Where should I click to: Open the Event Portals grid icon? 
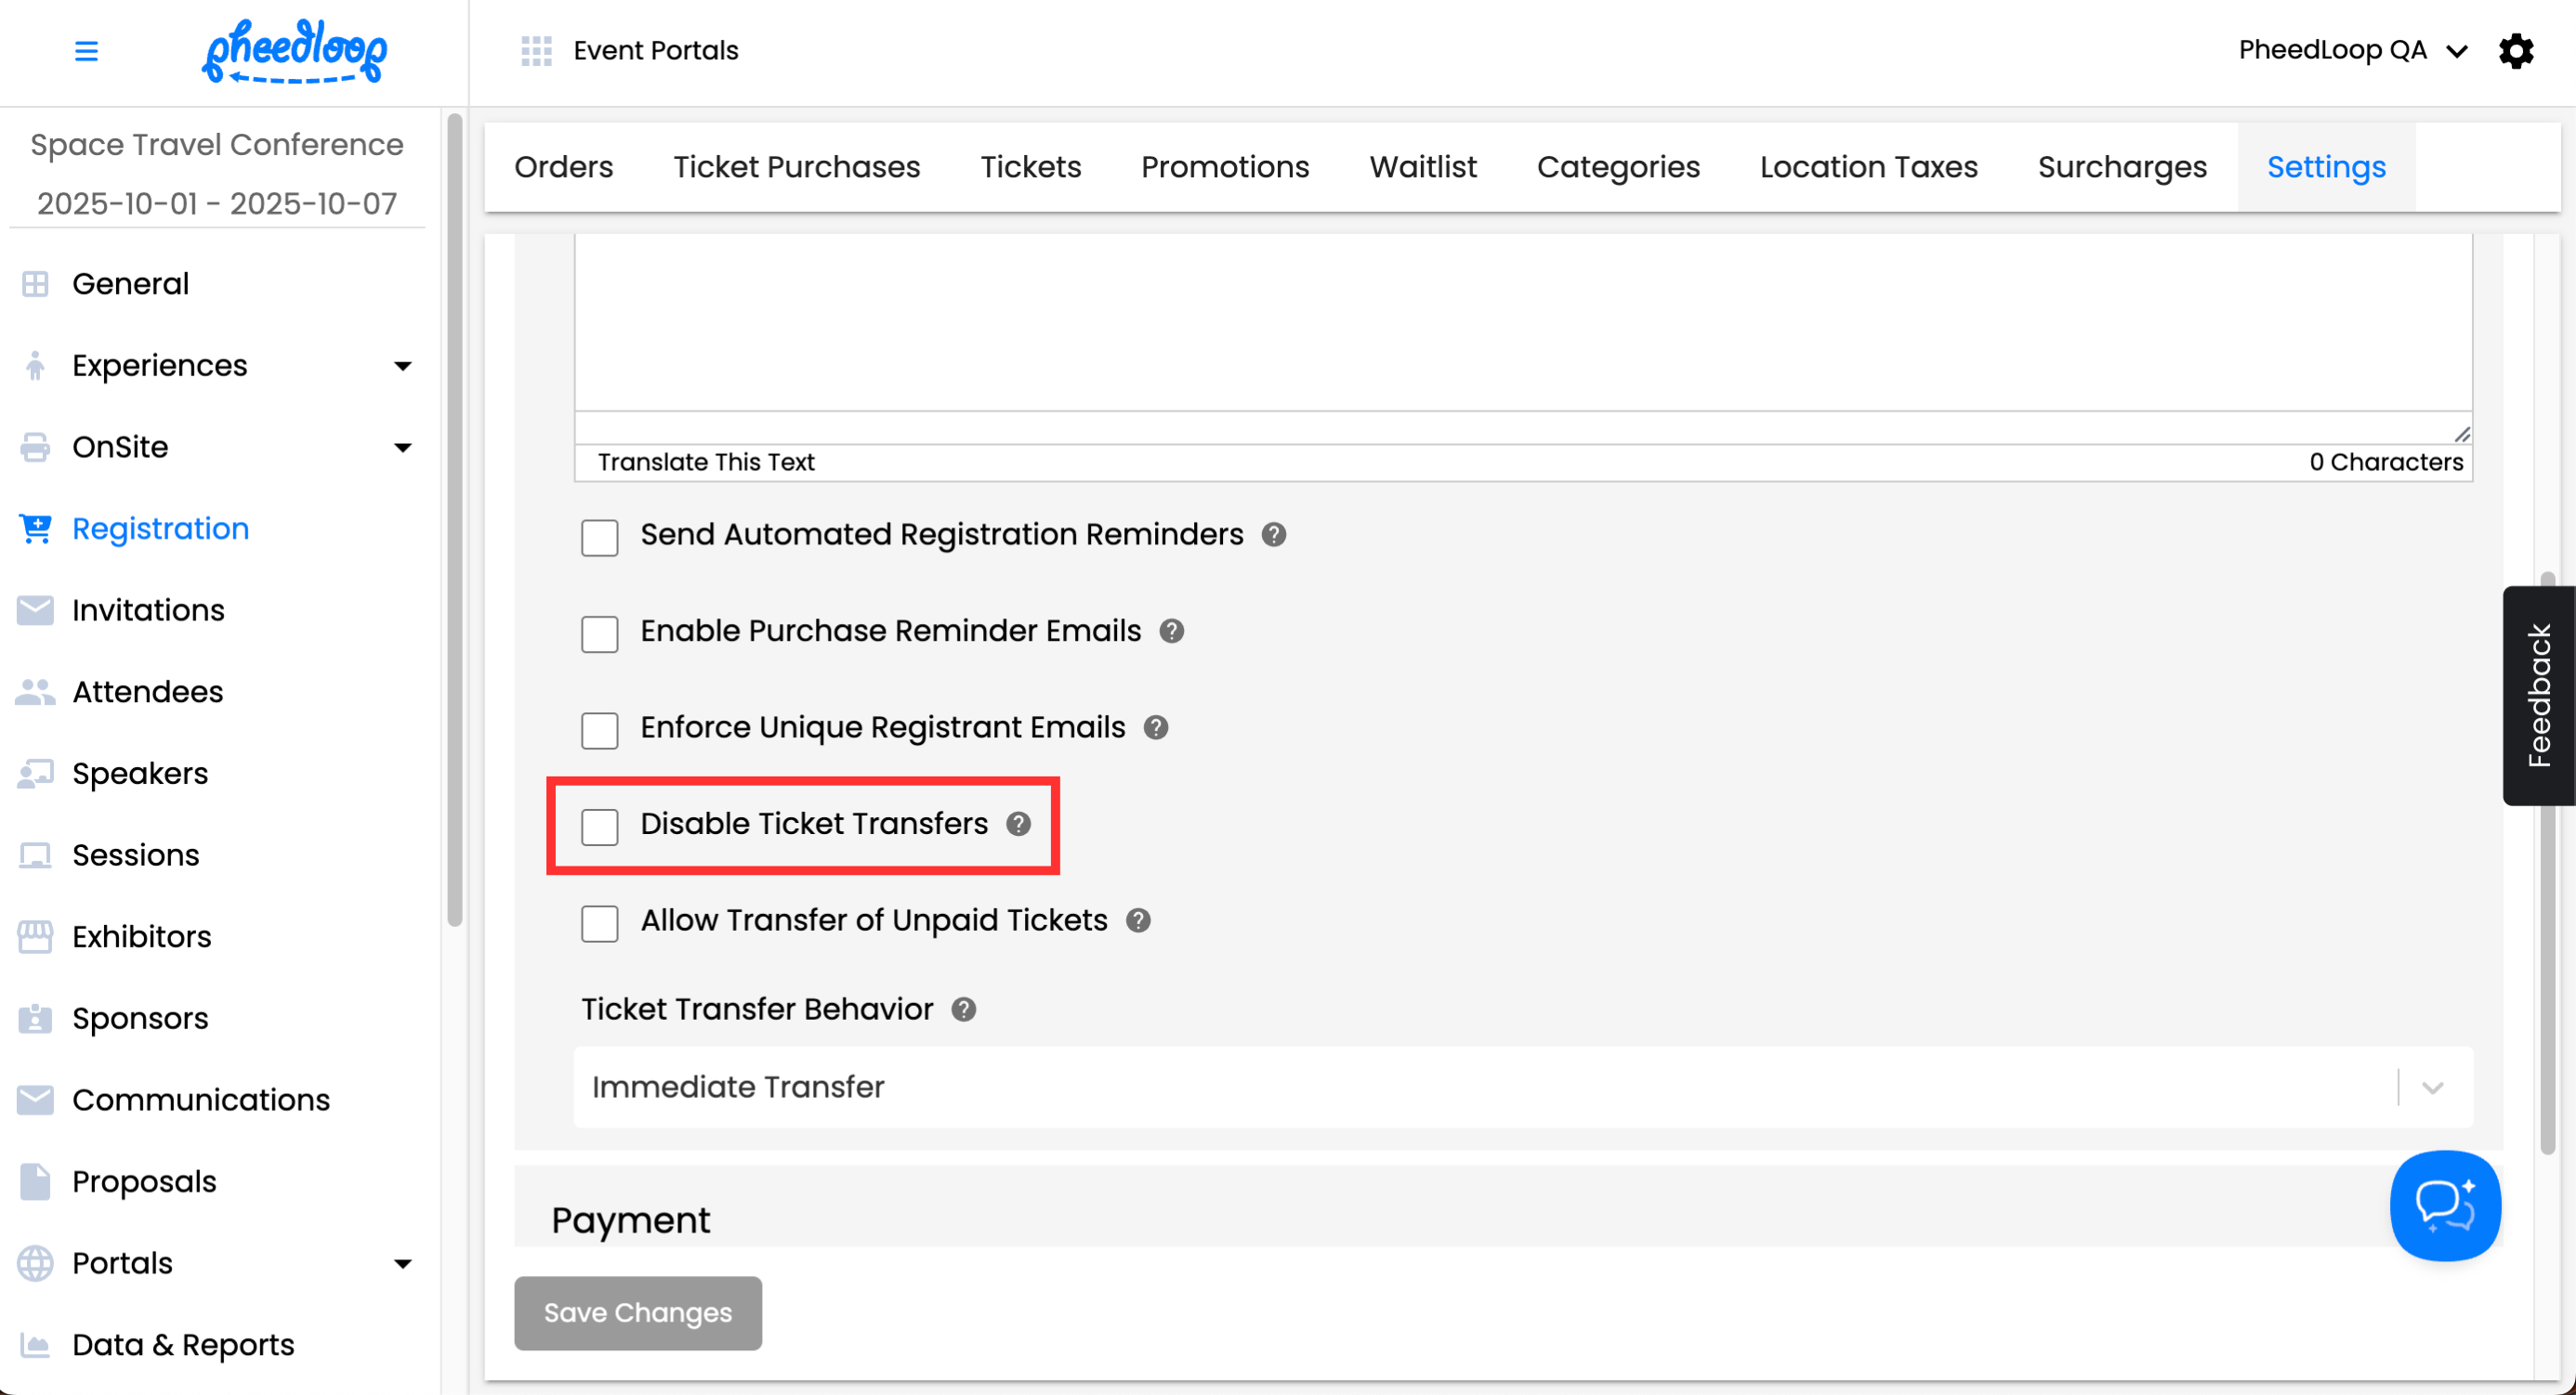pyautogui.click(x=536, y=50)
